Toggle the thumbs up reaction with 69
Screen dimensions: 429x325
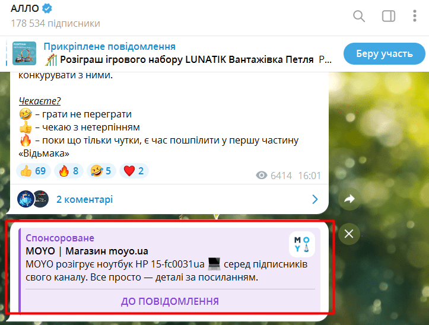33,171
